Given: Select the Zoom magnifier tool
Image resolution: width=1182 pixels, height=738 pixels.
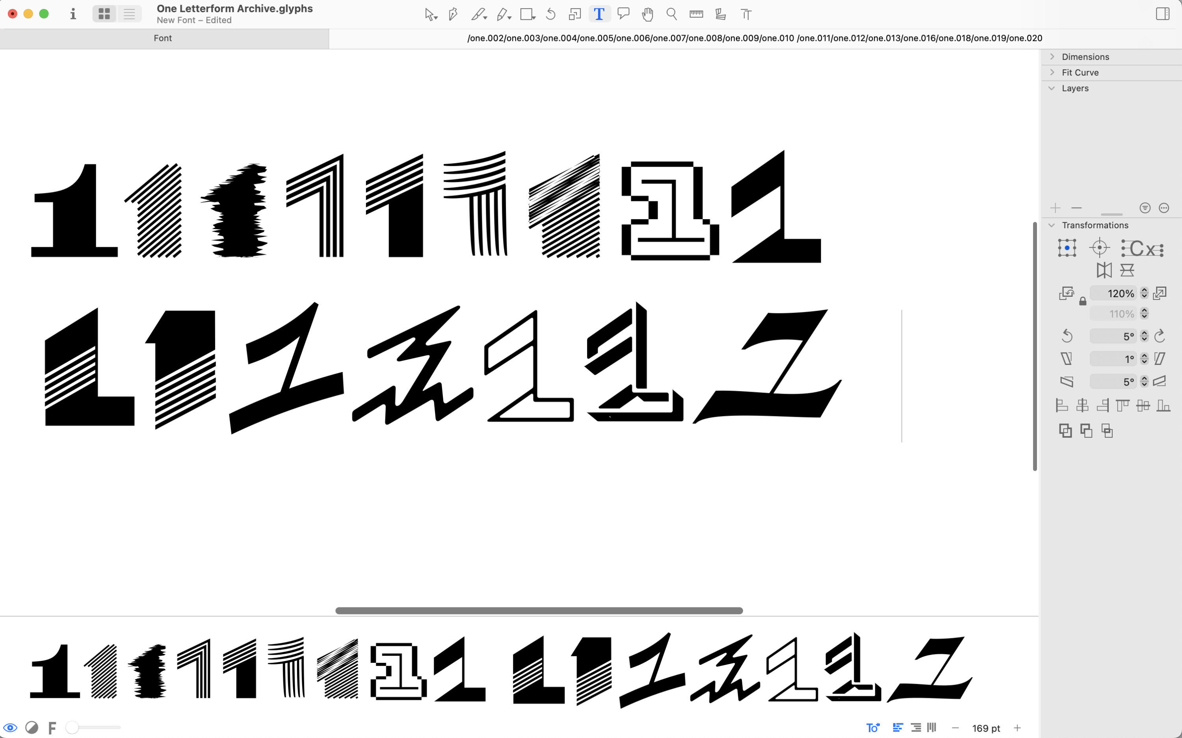Looking at the screenshot, I should pos(672,14).
